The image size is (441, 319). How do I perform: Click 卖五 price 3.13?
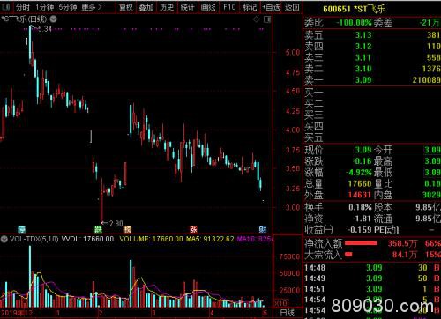pyautogui.click(x=363, y=35)
